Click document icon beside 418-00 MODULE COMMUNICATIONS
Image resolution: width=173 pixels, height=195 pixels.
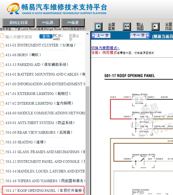point(2,113)
